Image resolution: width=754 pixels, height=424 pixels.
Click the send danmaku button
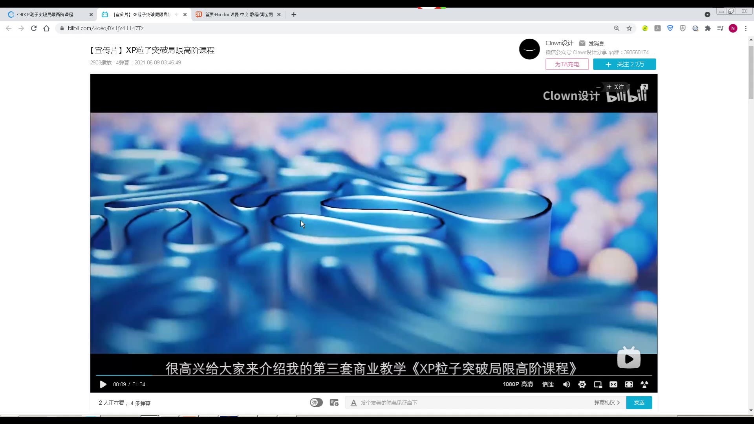pyautogui.click(x=639, y=402)
